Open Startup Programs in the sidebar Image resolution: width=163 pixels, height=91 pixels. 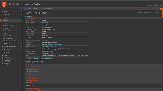[8, 31]
